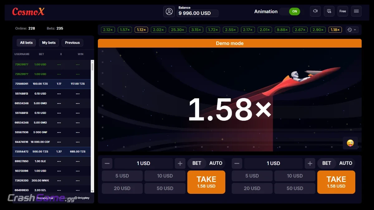Image resolution: width=374 pixels, height=210 pixels.
Task: Select the 500.00 TZS bet row
Action: (52, 152)
